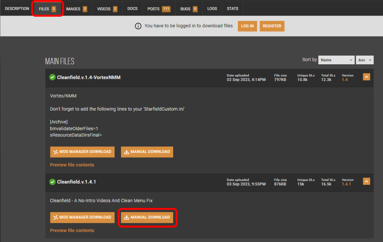Screen dimensions: 383x242
Task: Click the bInvalidateOlderFiles=1 line
Action: point(74,128)
